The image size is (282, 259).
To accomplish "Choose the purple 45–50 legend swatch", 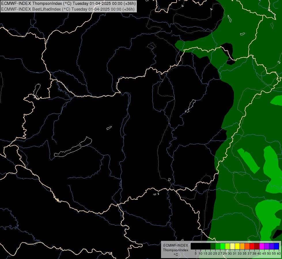I will click(x=267, y=246).
